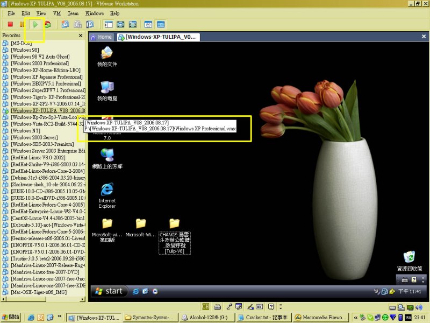Take a snapshot of the virtual machine
Screen dimensions: 430x323
(x=65, y=24)
